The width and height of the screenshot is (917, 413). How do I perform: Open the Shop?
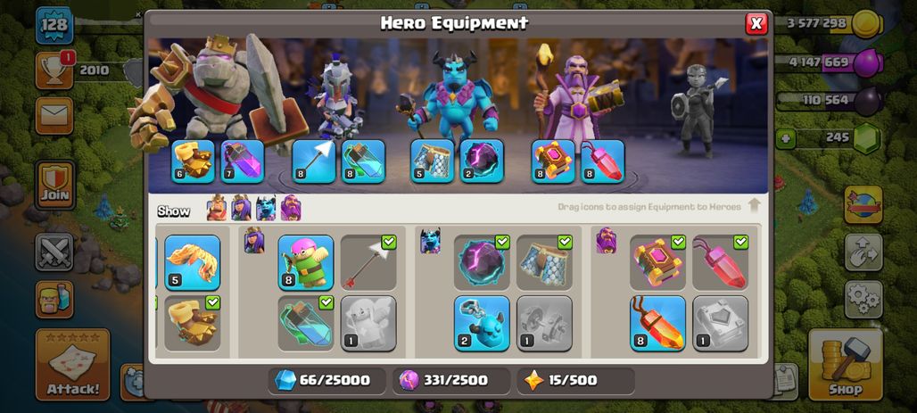tap(845, 365)
